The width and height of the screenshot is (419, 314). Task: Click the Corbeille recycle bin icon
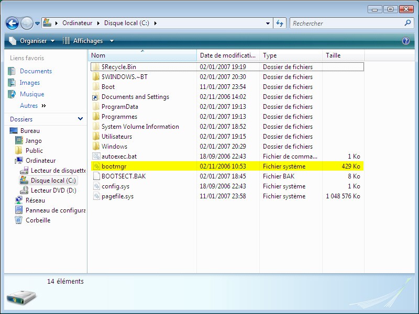(19, 220)
